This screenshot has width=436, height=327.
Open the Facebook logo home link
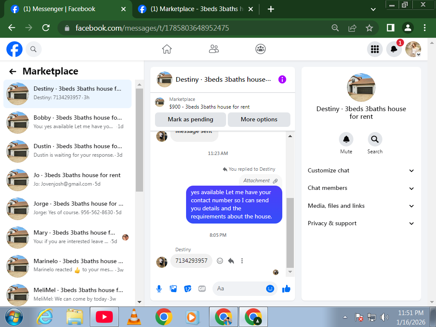[14, 49]
